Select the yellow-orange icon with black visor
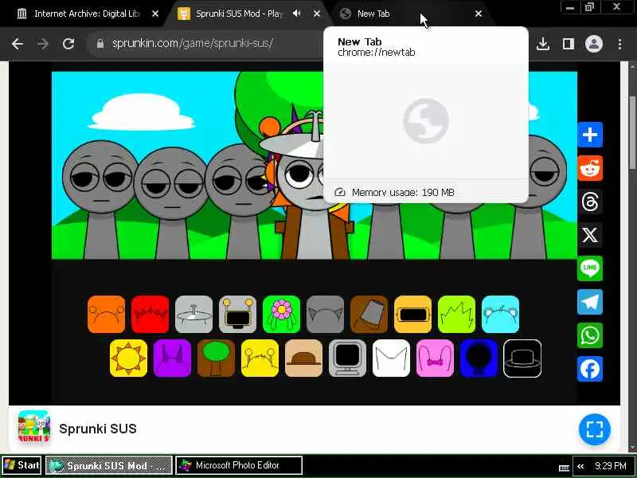The height and width of the screenshot is (478, 637). tap(412, 314)
